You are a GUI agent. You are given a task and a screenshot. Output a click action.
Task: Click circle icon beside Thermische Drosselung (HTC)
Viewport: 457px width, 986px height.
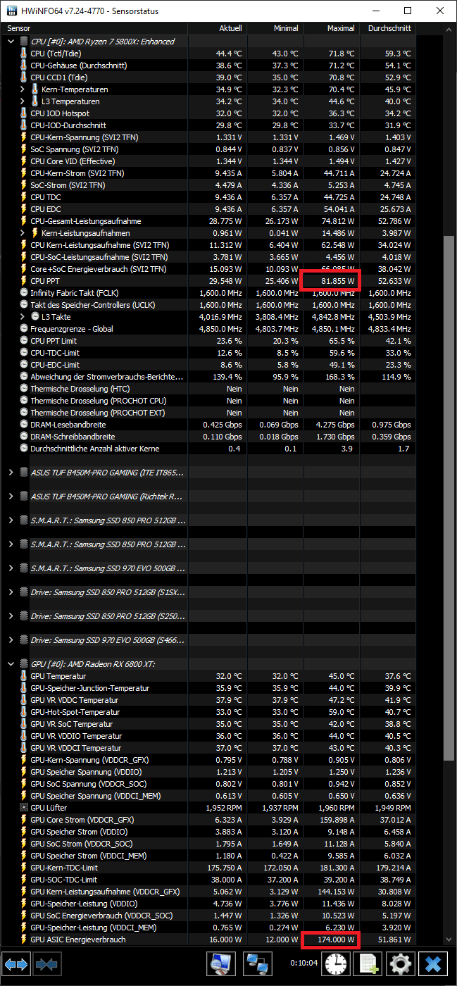click(x=24, y=389)
